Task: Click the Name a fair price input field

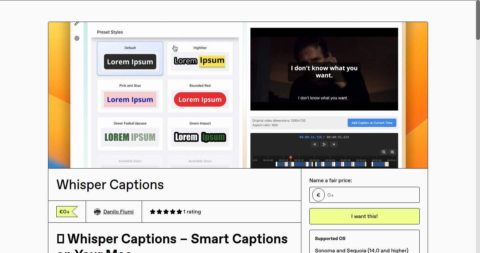Action: pos(364,195)
